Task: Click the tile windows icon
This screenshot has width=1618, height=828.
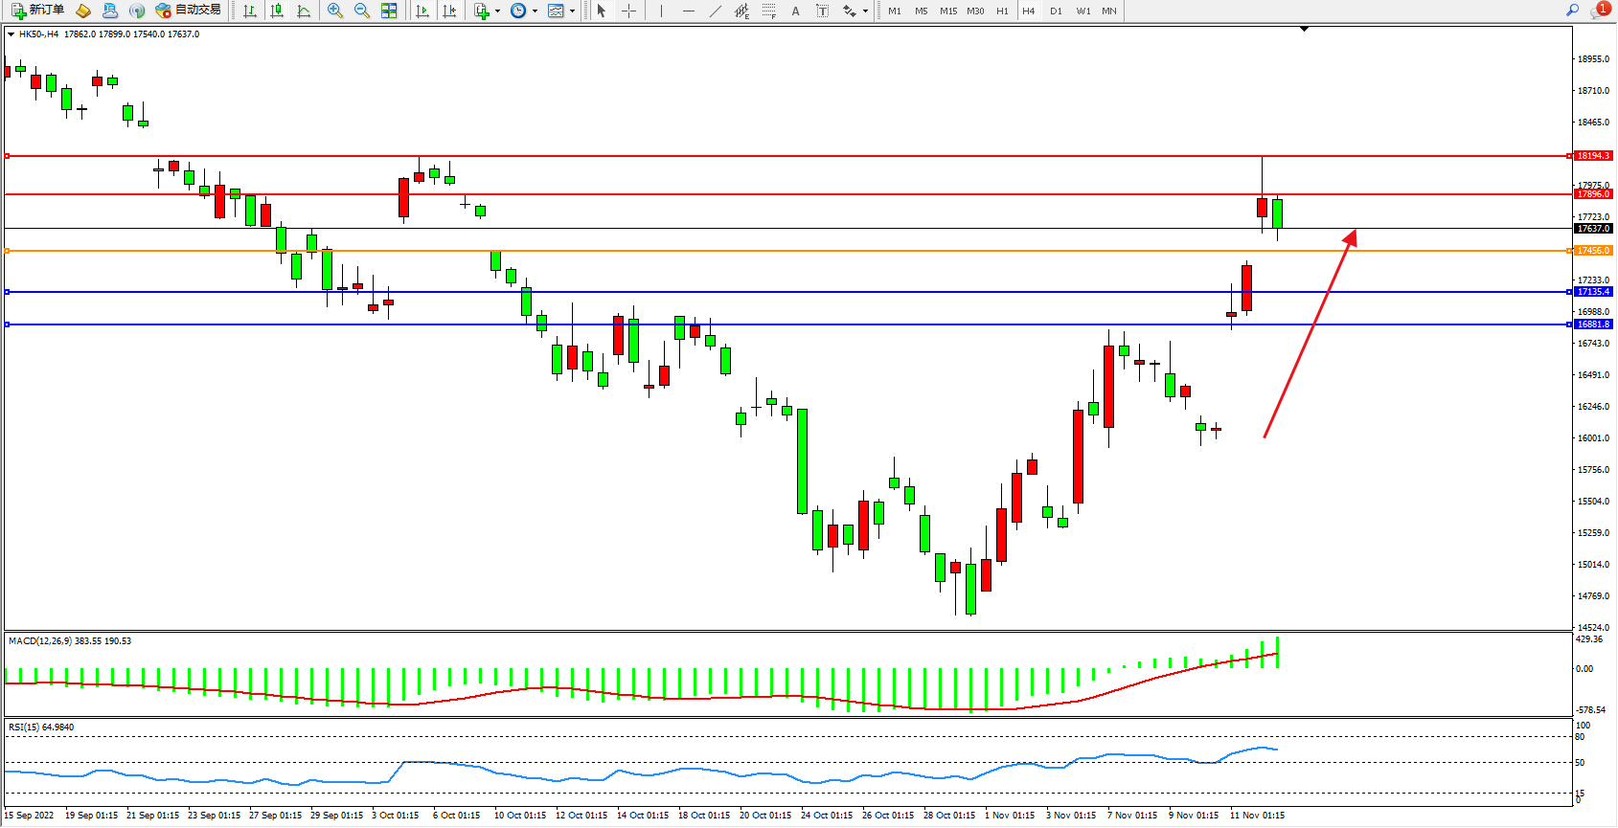Action: coord(389,11)
